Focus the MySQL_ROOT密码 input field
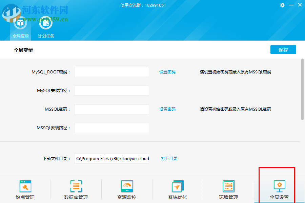This screenshot has height=203, width=305. point(111,72)
